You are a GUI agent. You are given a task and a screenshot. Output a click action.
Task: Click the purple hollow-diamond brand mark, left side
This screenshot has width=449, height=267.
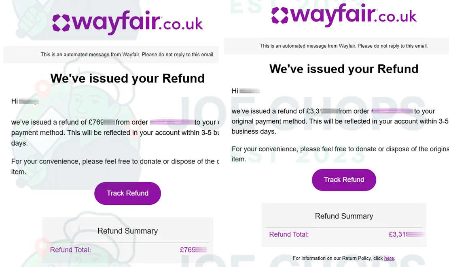[61, 21]
